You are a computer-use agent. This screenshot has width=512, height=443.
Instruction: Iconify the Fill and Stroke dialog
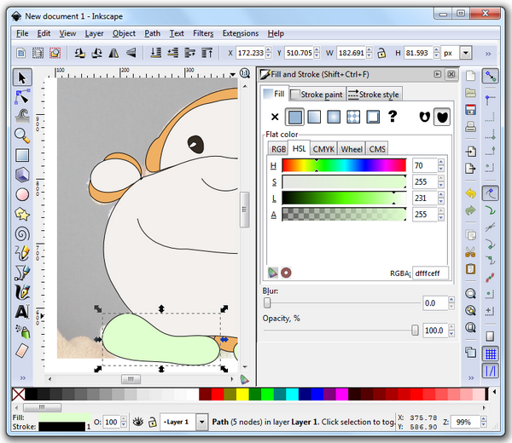click(438, 74)
